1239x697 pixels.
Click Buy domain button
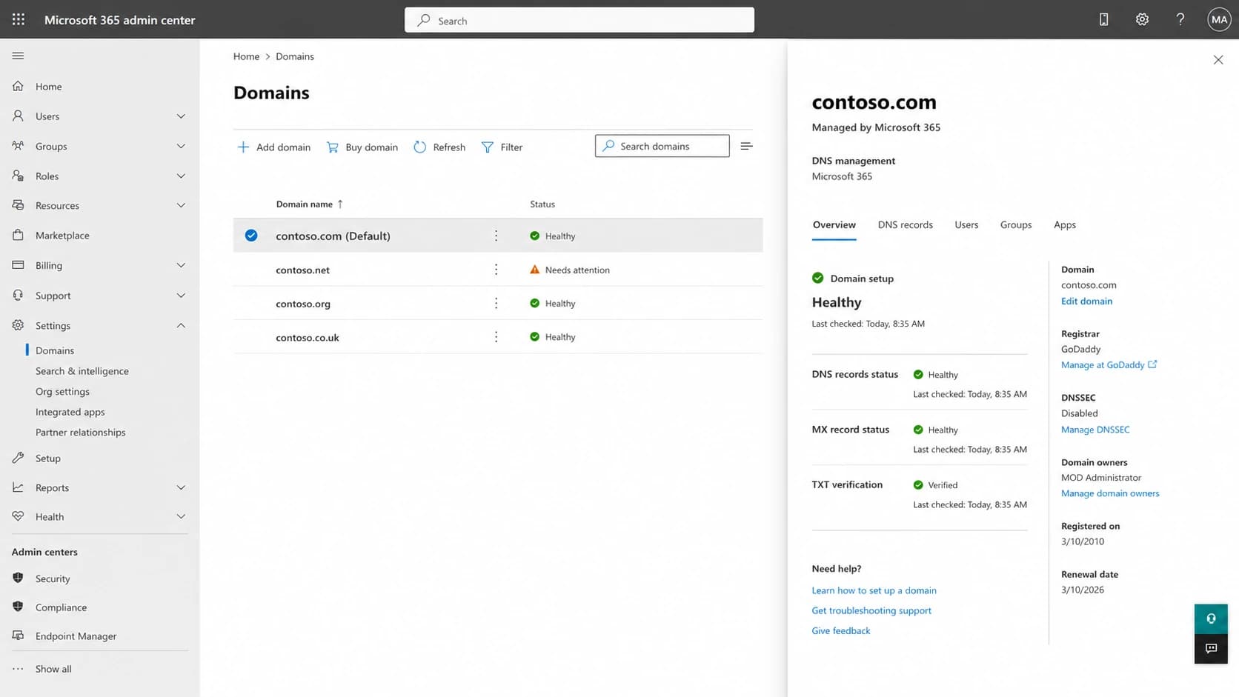(362, 147)
